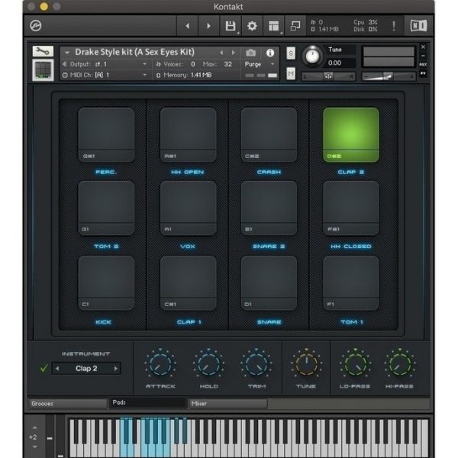
Task: Select previous instrument preset arrow in header
Action: tap(221, 53)
